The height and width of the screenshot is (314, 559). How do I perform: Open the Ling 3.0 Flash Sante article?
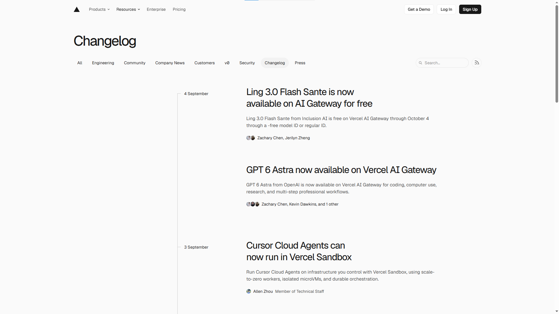tap(309, 98)
